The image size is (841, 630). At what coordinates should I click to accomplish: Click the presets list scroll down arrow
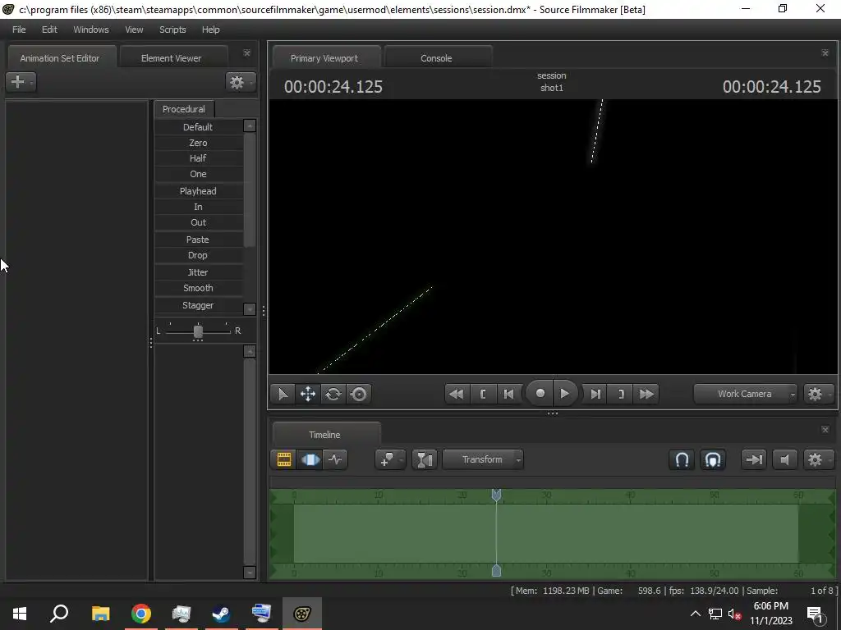(x=250, y=309)
